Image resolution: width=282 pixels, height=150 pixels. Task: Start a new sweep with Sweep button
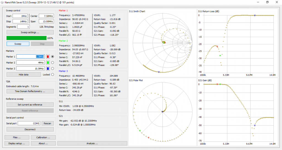tap(18, 44)
